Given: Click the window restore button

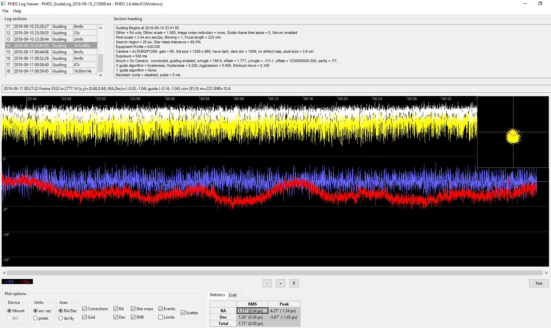Looking at the screenshot, I should tap(540, 4).
